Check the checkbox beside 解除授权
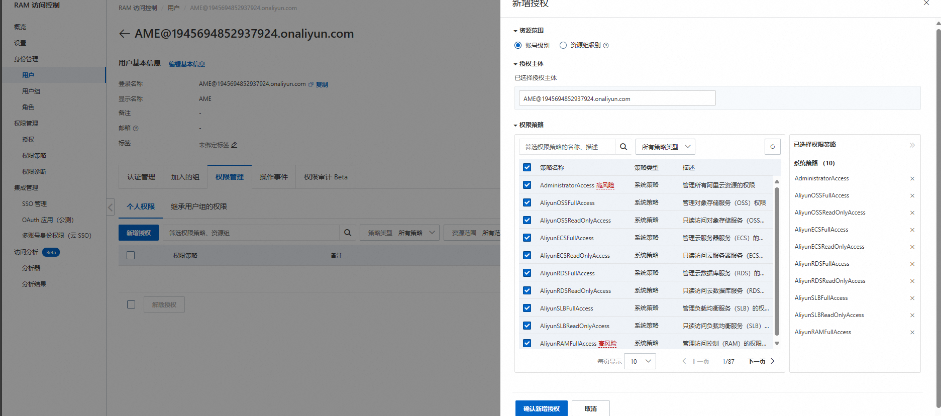The height and width of the screenshot is (416, 941). point(131,304)
